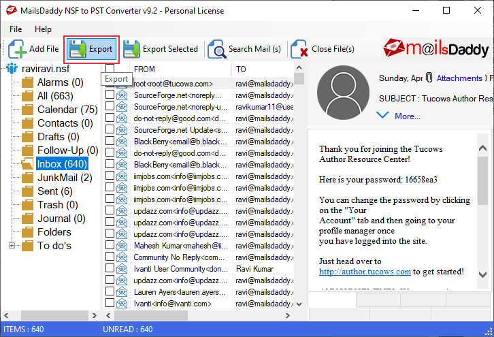
Task: Click preview pane scroll down arrow
Action: (482, 275)
